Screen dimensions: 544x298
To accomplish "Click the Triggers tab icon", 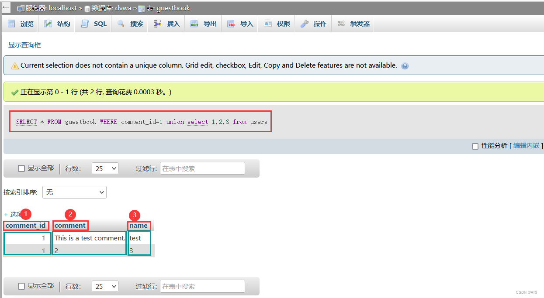I will 341,24.
